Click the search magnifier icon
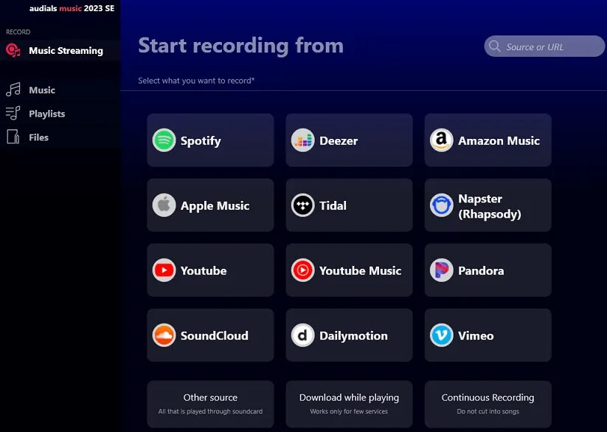This screenshot has height=432, width=607. 494,46
